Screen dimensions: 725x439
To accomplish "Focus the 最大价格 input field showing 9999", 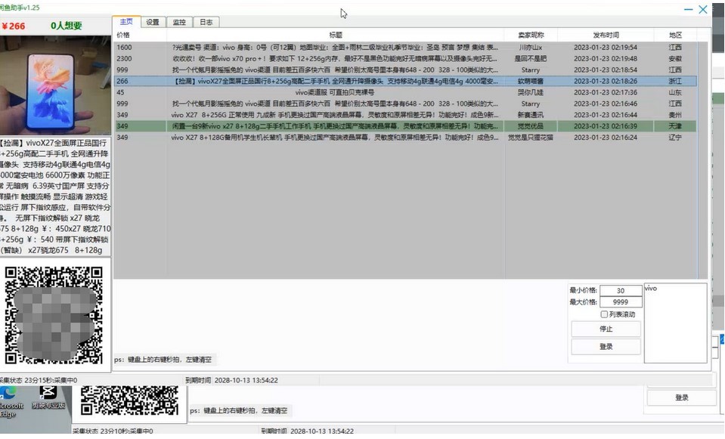I will (621, 301).
